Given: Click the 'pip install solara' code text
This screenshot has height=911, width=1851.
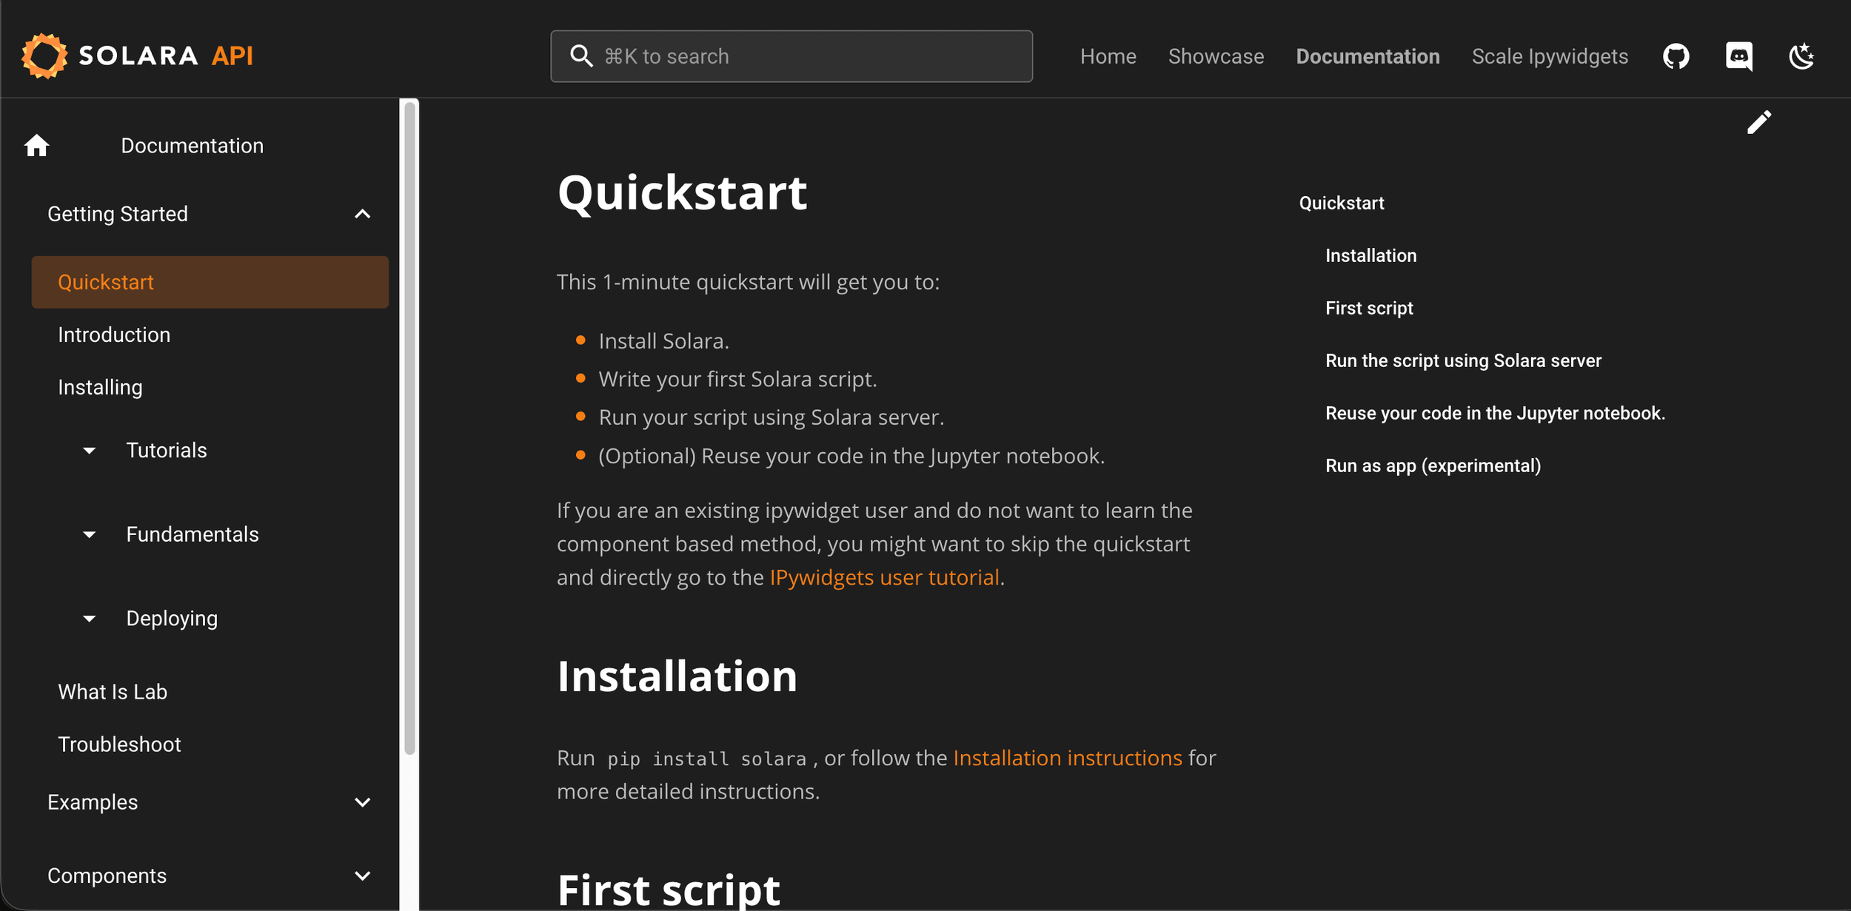Looking at the screenshot, I should point(706,759).
